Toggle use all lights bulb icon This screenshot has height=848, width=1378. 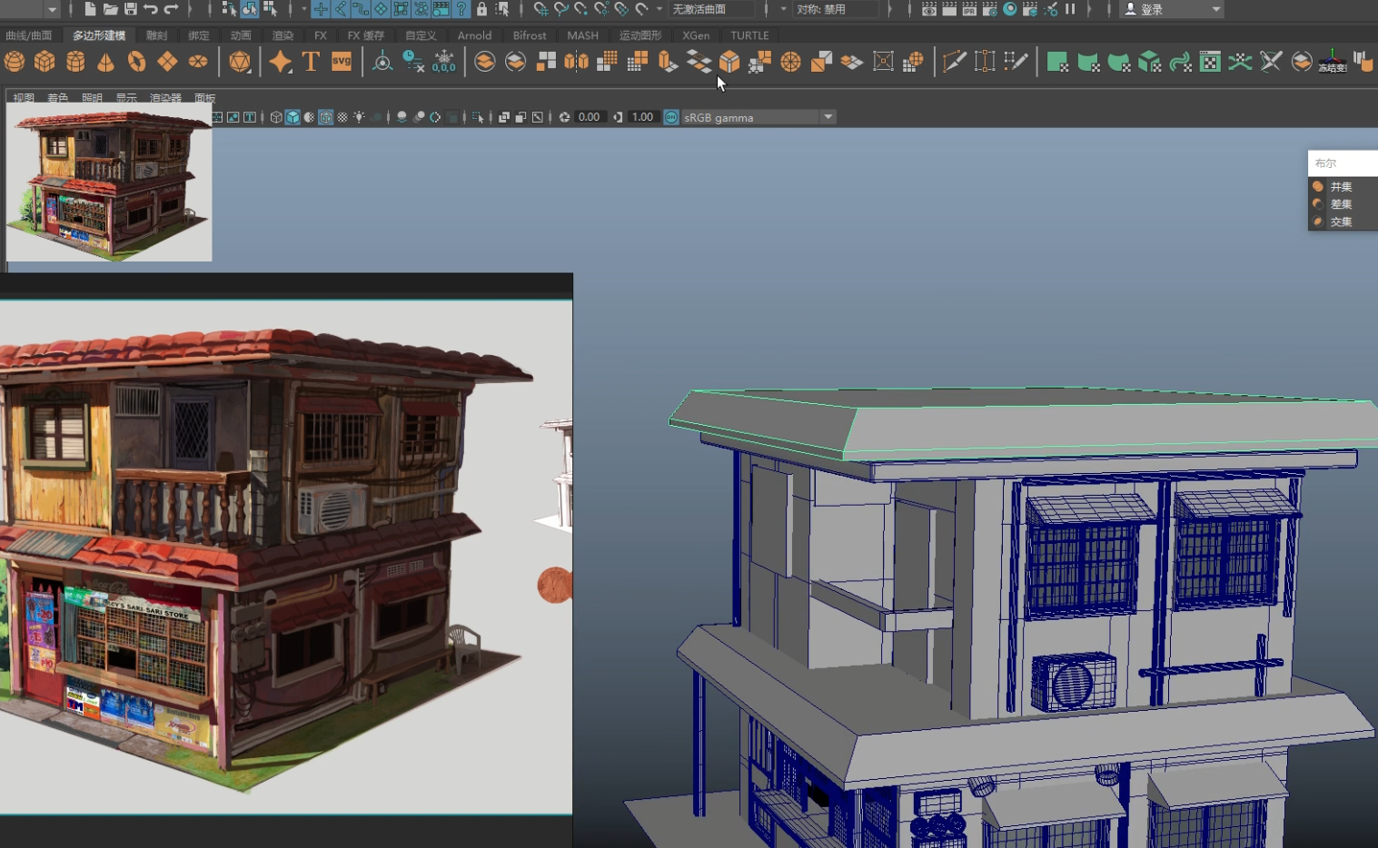[x=359, y=117]
